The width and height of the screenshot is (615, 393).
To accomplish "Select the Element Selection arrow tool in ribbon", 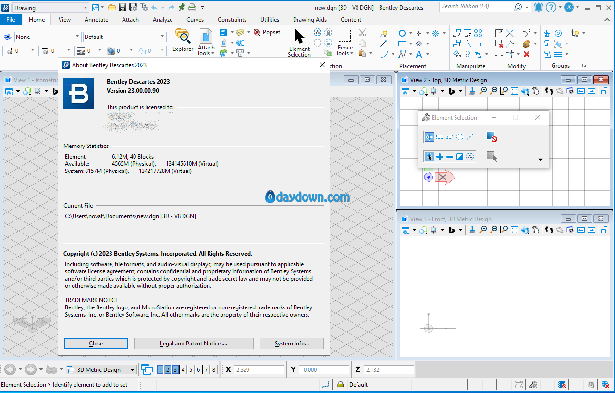I will (x=299, y=43).
